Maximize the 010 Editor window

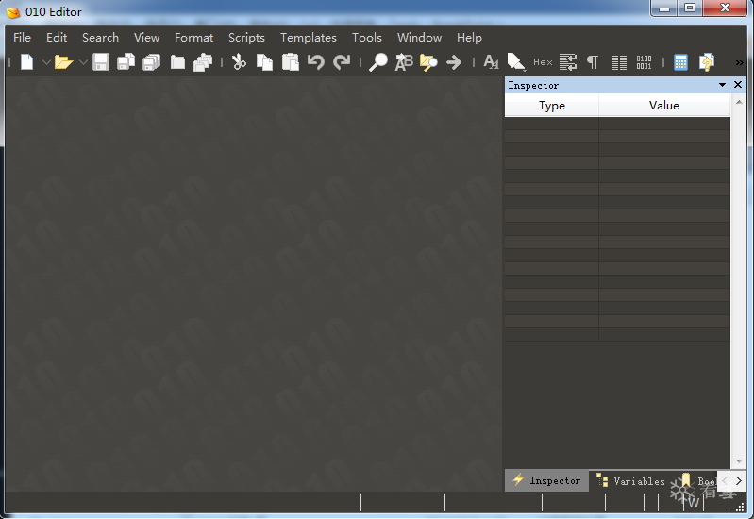(690, 8)
